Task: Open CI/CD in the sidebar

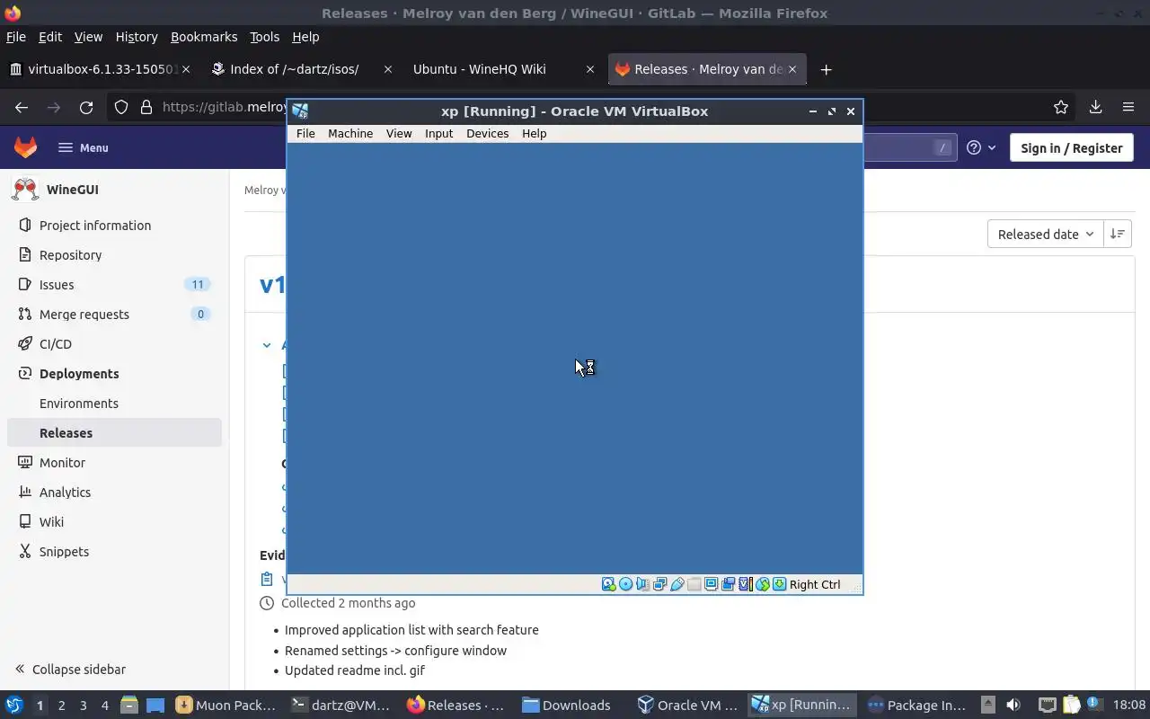Action: [x=114, y=344]
